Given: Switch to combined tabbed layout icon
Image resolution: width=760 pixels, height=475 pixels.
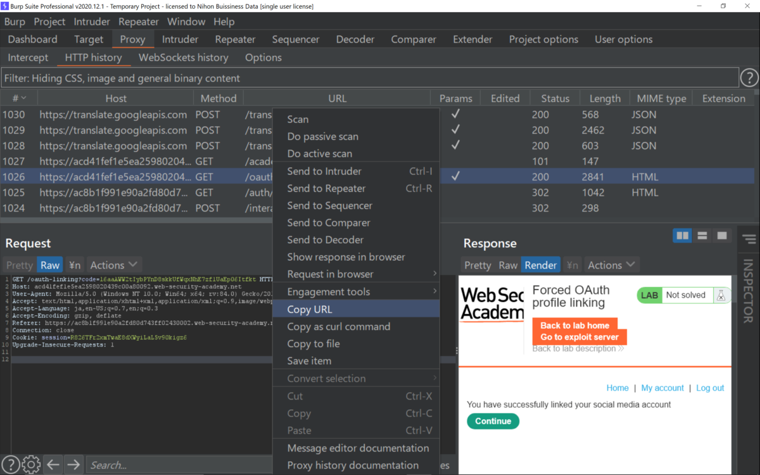Looking at the screenshot, I should click(722, 236).
